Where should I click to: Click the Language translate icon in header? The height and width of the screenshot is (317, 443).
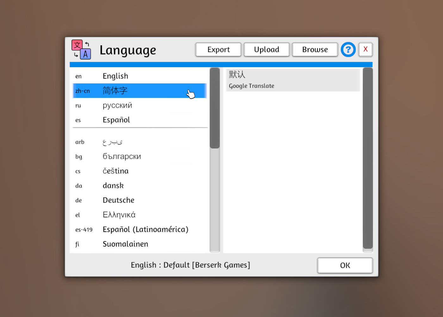click(81, 50)
